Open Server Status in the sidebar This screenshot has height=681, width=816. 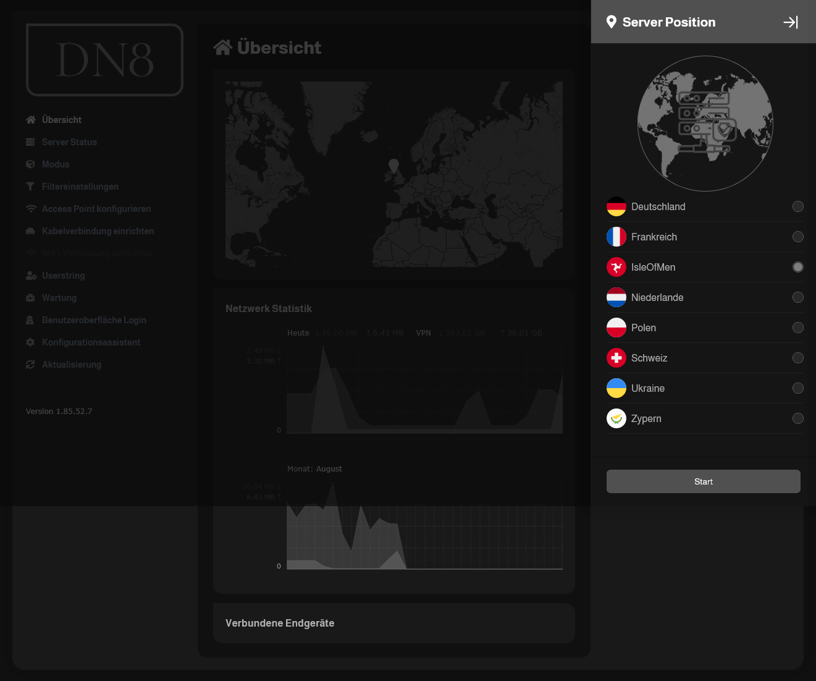69,142
